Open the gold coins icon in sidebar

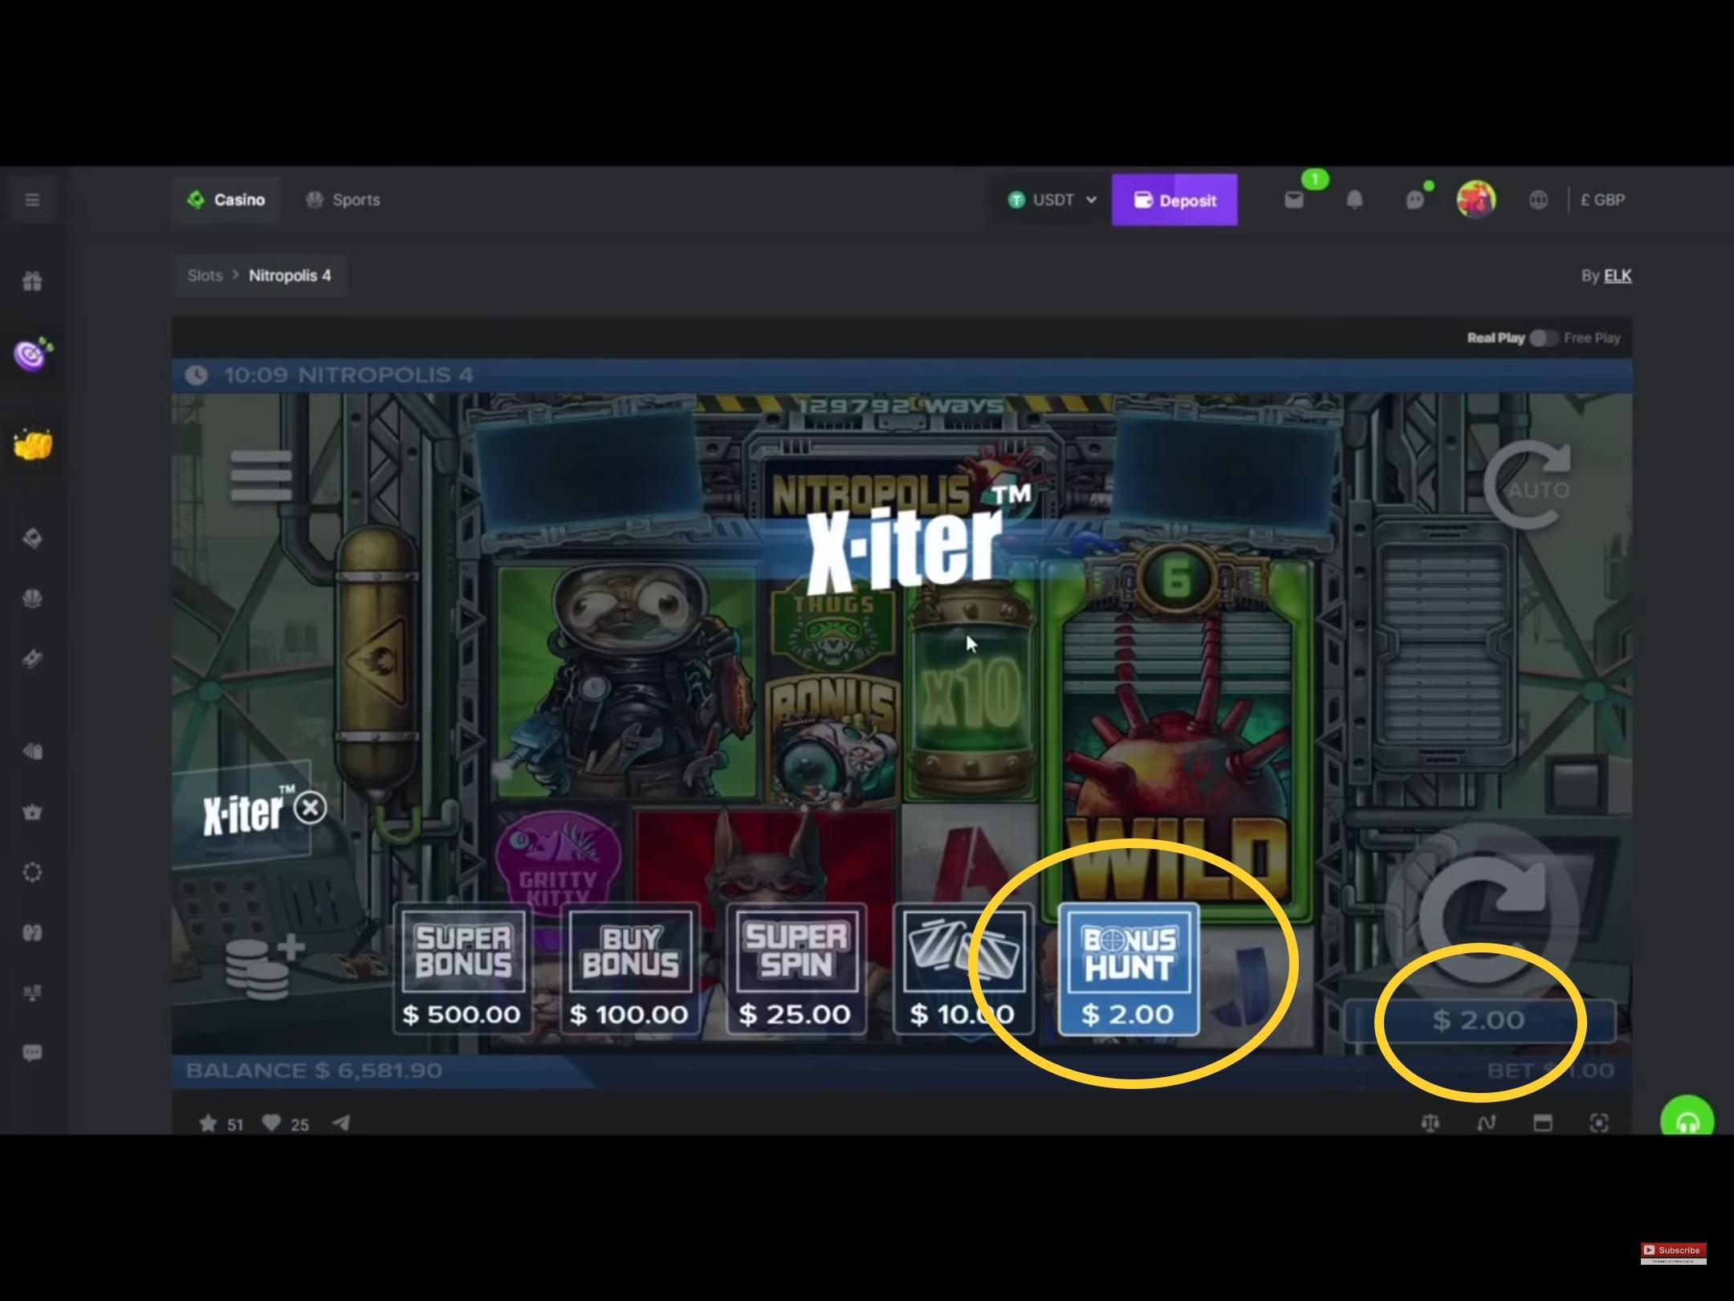coord(33,444)
